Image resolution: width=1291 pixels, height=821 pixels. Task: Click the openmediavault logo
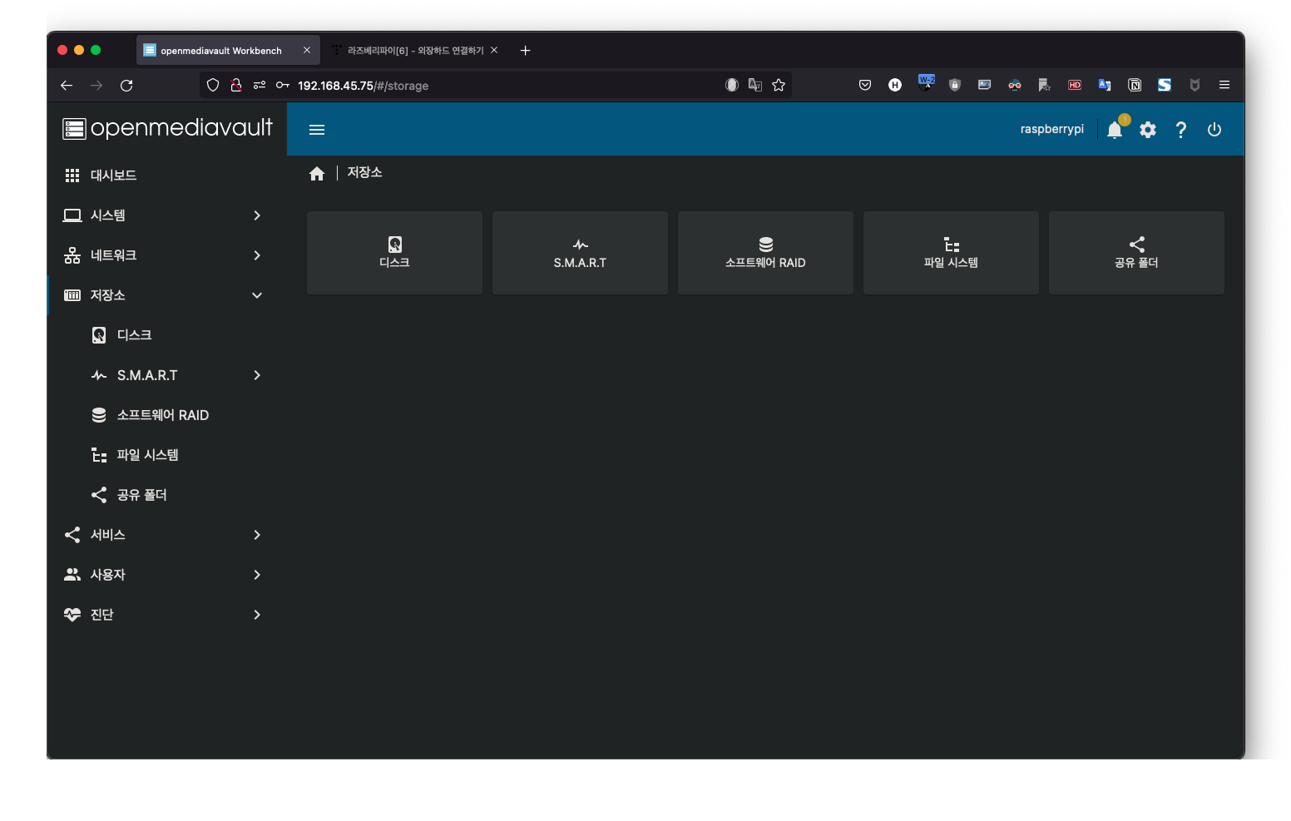pyautogui.click(x=167, y=128)
